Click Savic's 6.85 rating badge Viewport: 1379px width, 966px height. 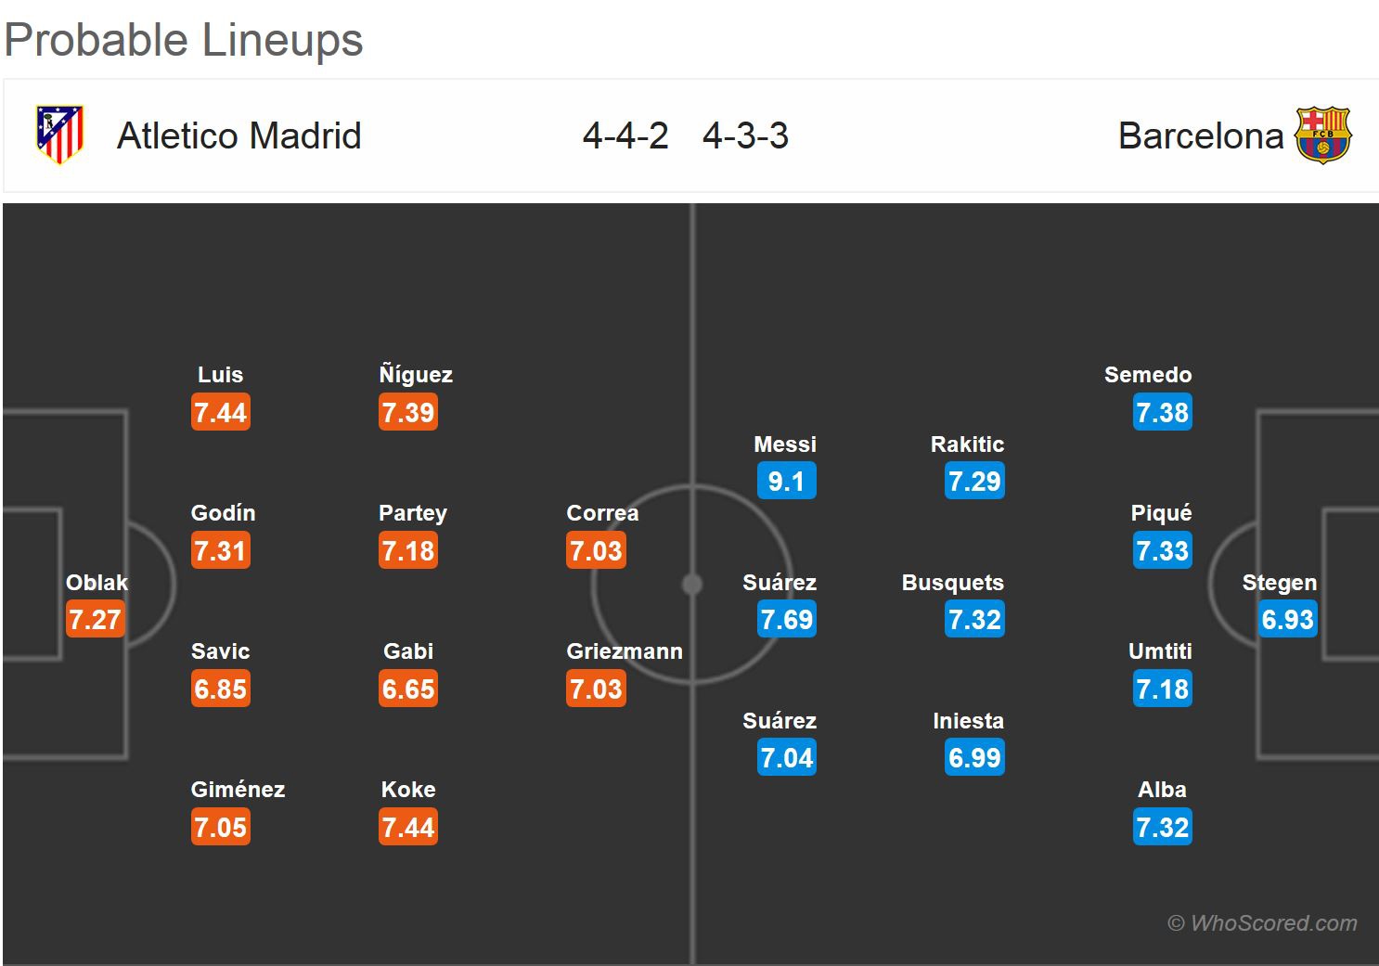(221, 689)
